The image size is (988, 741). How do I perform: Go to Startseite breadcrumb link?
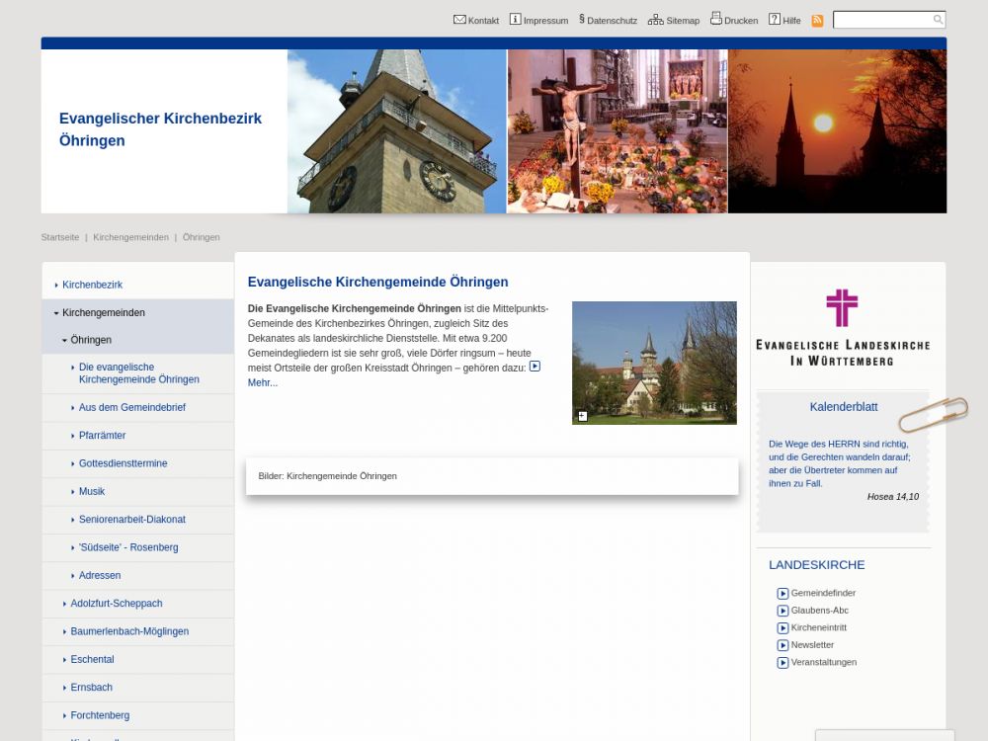59,237
